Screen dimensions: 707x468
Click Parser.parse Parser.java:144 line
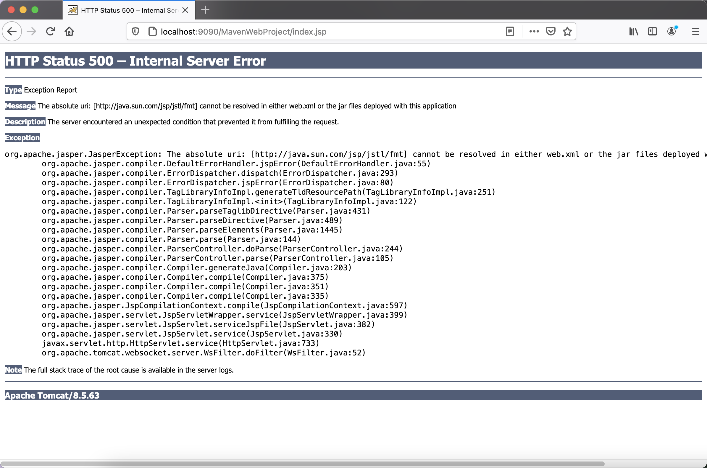pyautogui.click(x=171, y=239)
